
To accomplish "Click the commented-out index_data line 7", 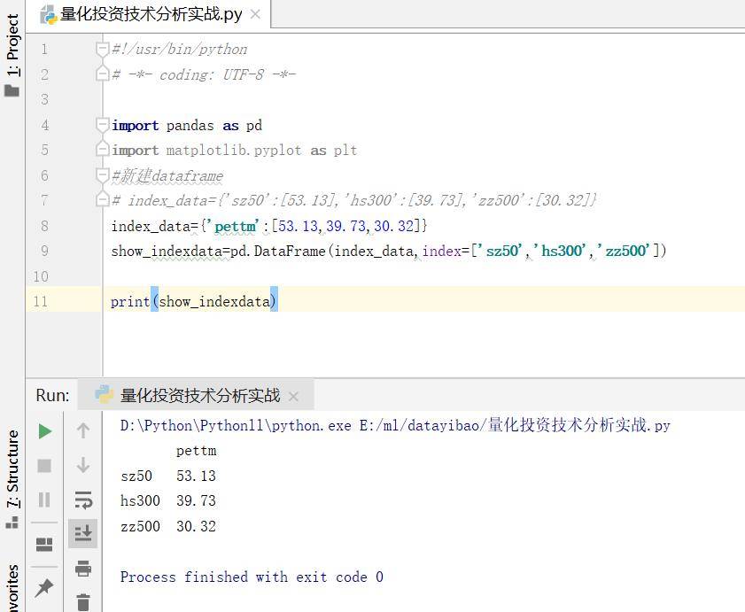I will click(x=353, y=200).
